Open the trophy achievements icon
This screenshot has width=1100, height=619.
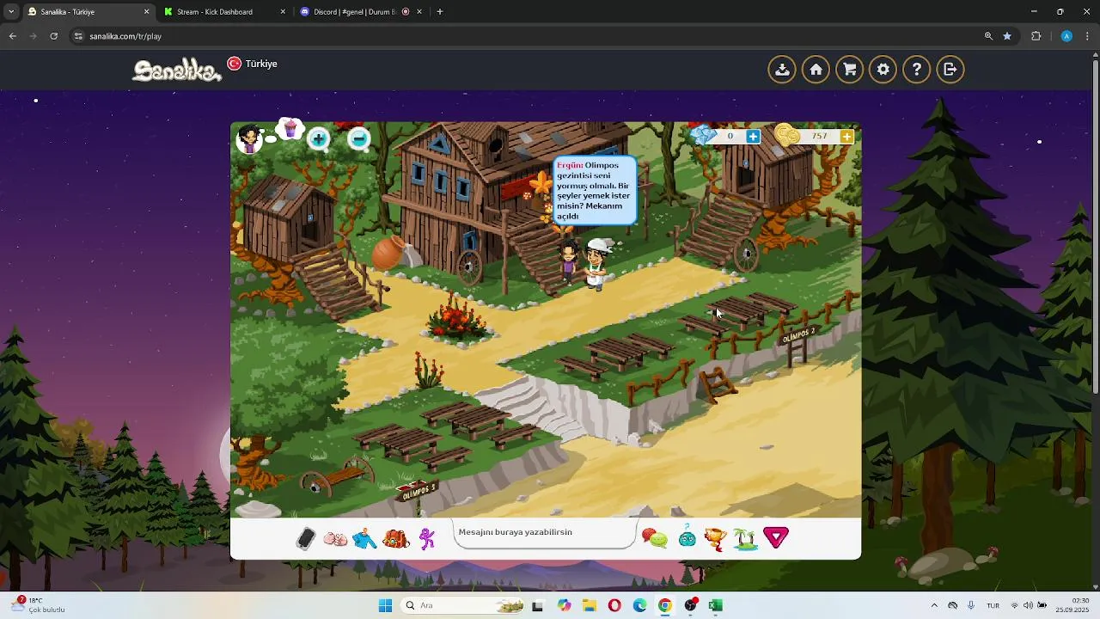[x=715, y=539]
